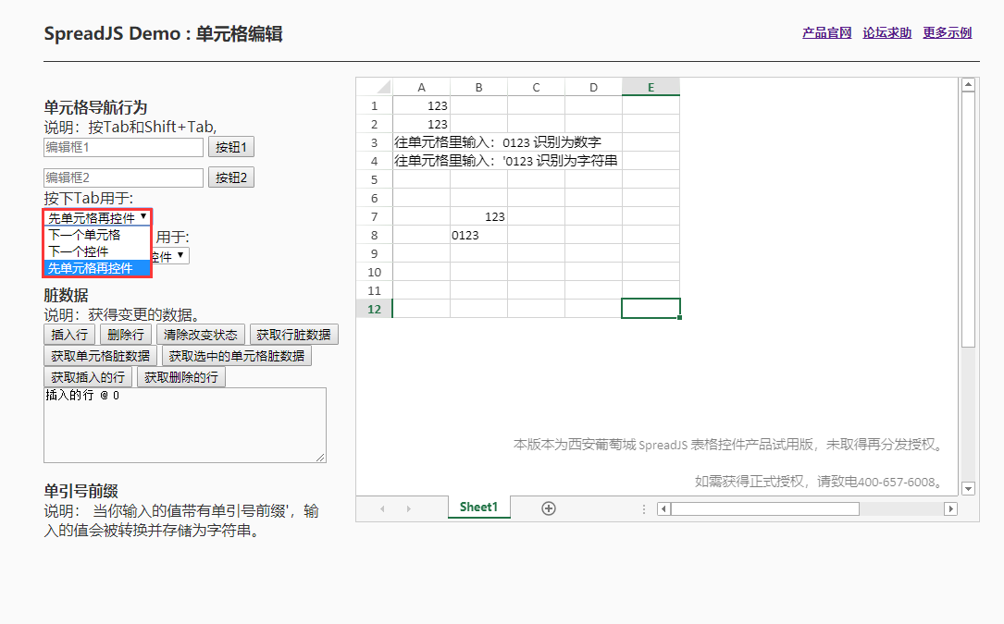Choose 下一个单元格 option
This screenshot has height=624, width=1004.
click(97, 235)
